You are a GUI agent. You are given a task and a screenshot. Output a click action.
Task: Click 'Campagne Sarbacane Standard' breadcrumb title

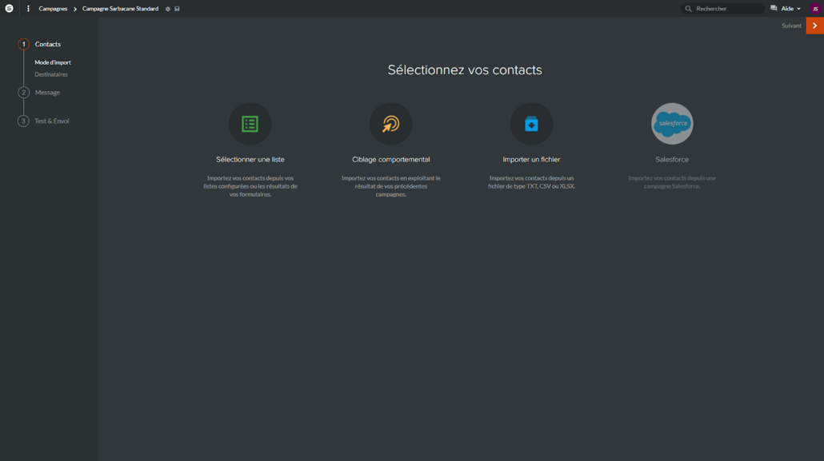point(120,9)
